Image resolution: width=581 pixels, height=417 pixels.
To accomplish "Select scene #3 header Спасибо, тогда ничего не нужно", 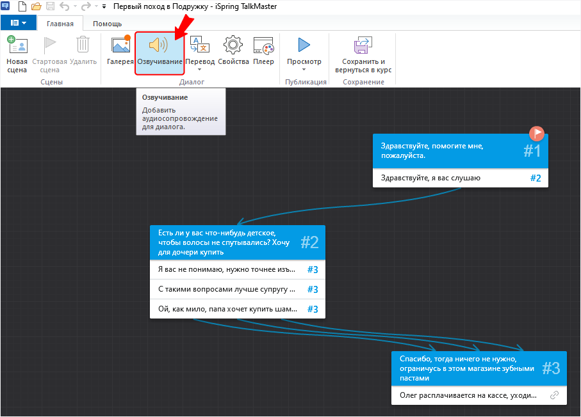I will tap(479, 368).
